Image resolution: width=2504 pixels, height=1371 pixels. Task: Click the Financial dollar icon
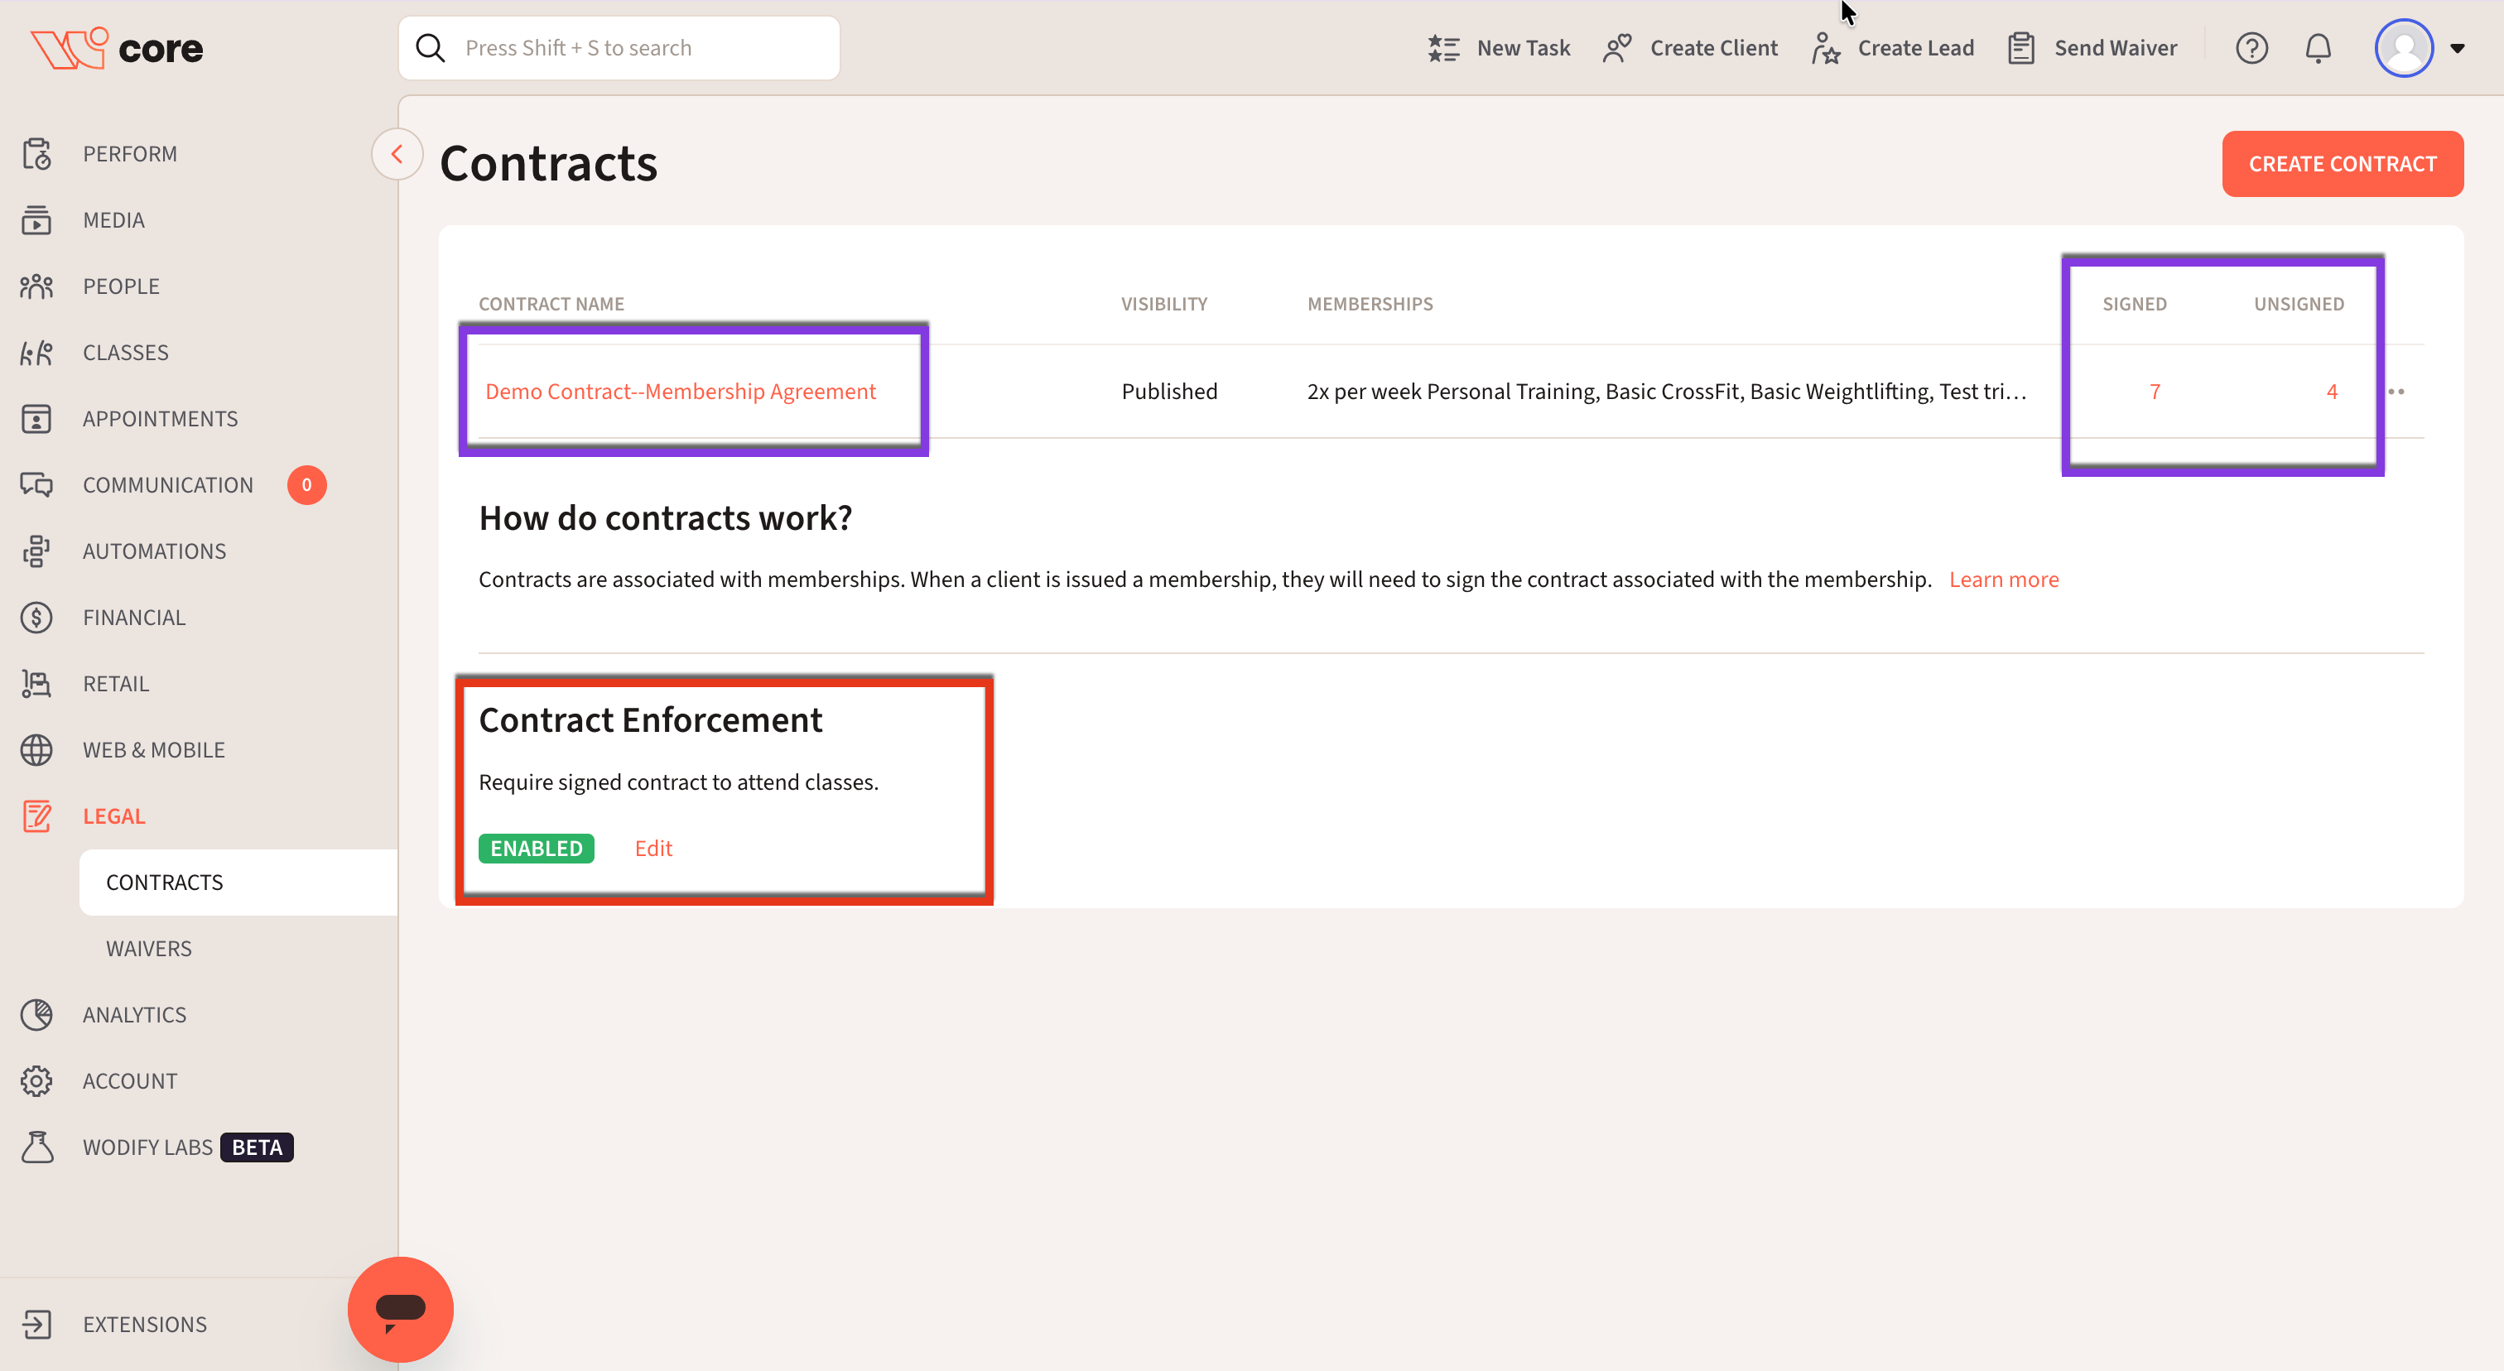[37, 617]
